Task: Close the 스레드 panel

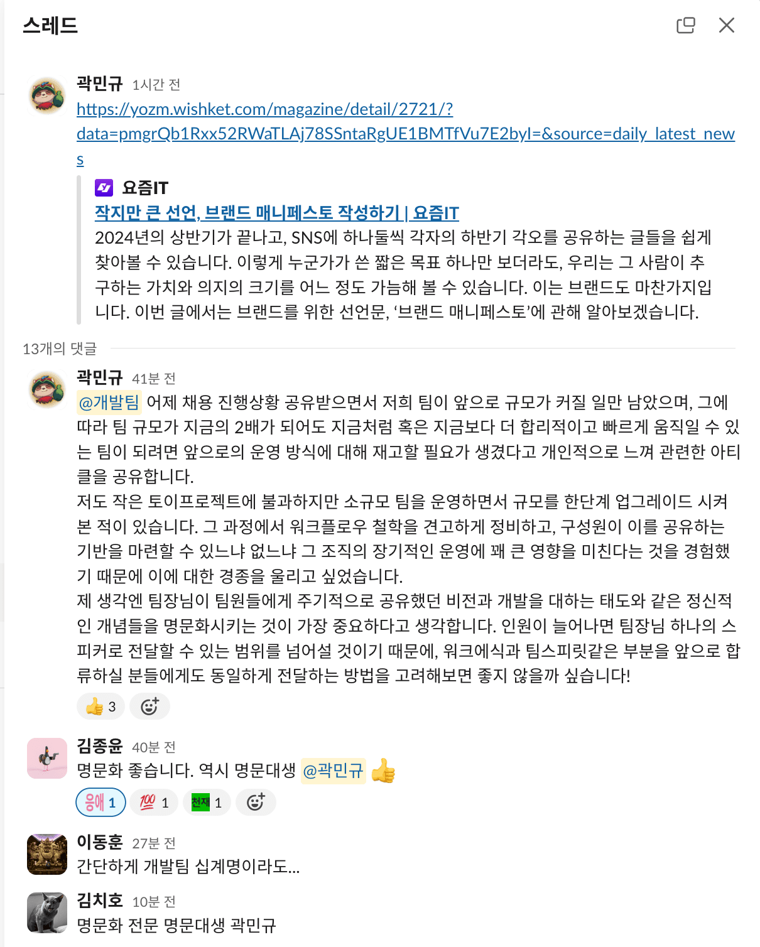Action: click(726, 25)
